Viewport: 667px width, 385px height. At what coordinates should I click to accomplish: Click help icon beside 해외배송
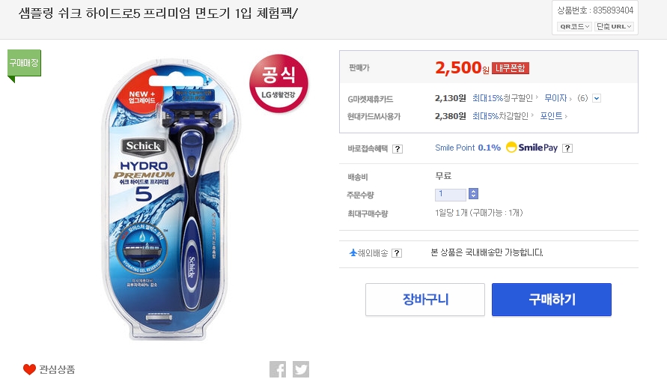coord(397,253)
